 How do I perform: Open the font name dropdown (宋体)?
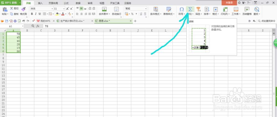pyautogui.click(x=52, y=9)
